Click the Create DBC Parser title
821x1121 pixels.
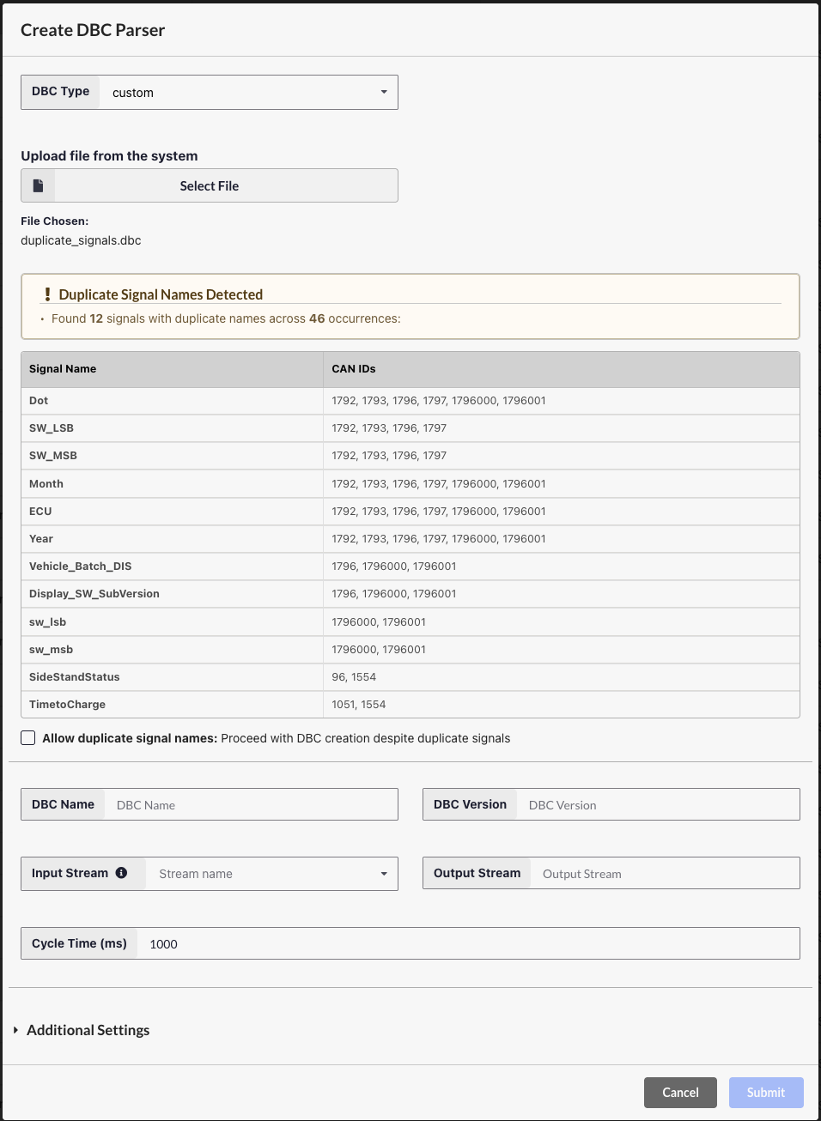[93, 30]
